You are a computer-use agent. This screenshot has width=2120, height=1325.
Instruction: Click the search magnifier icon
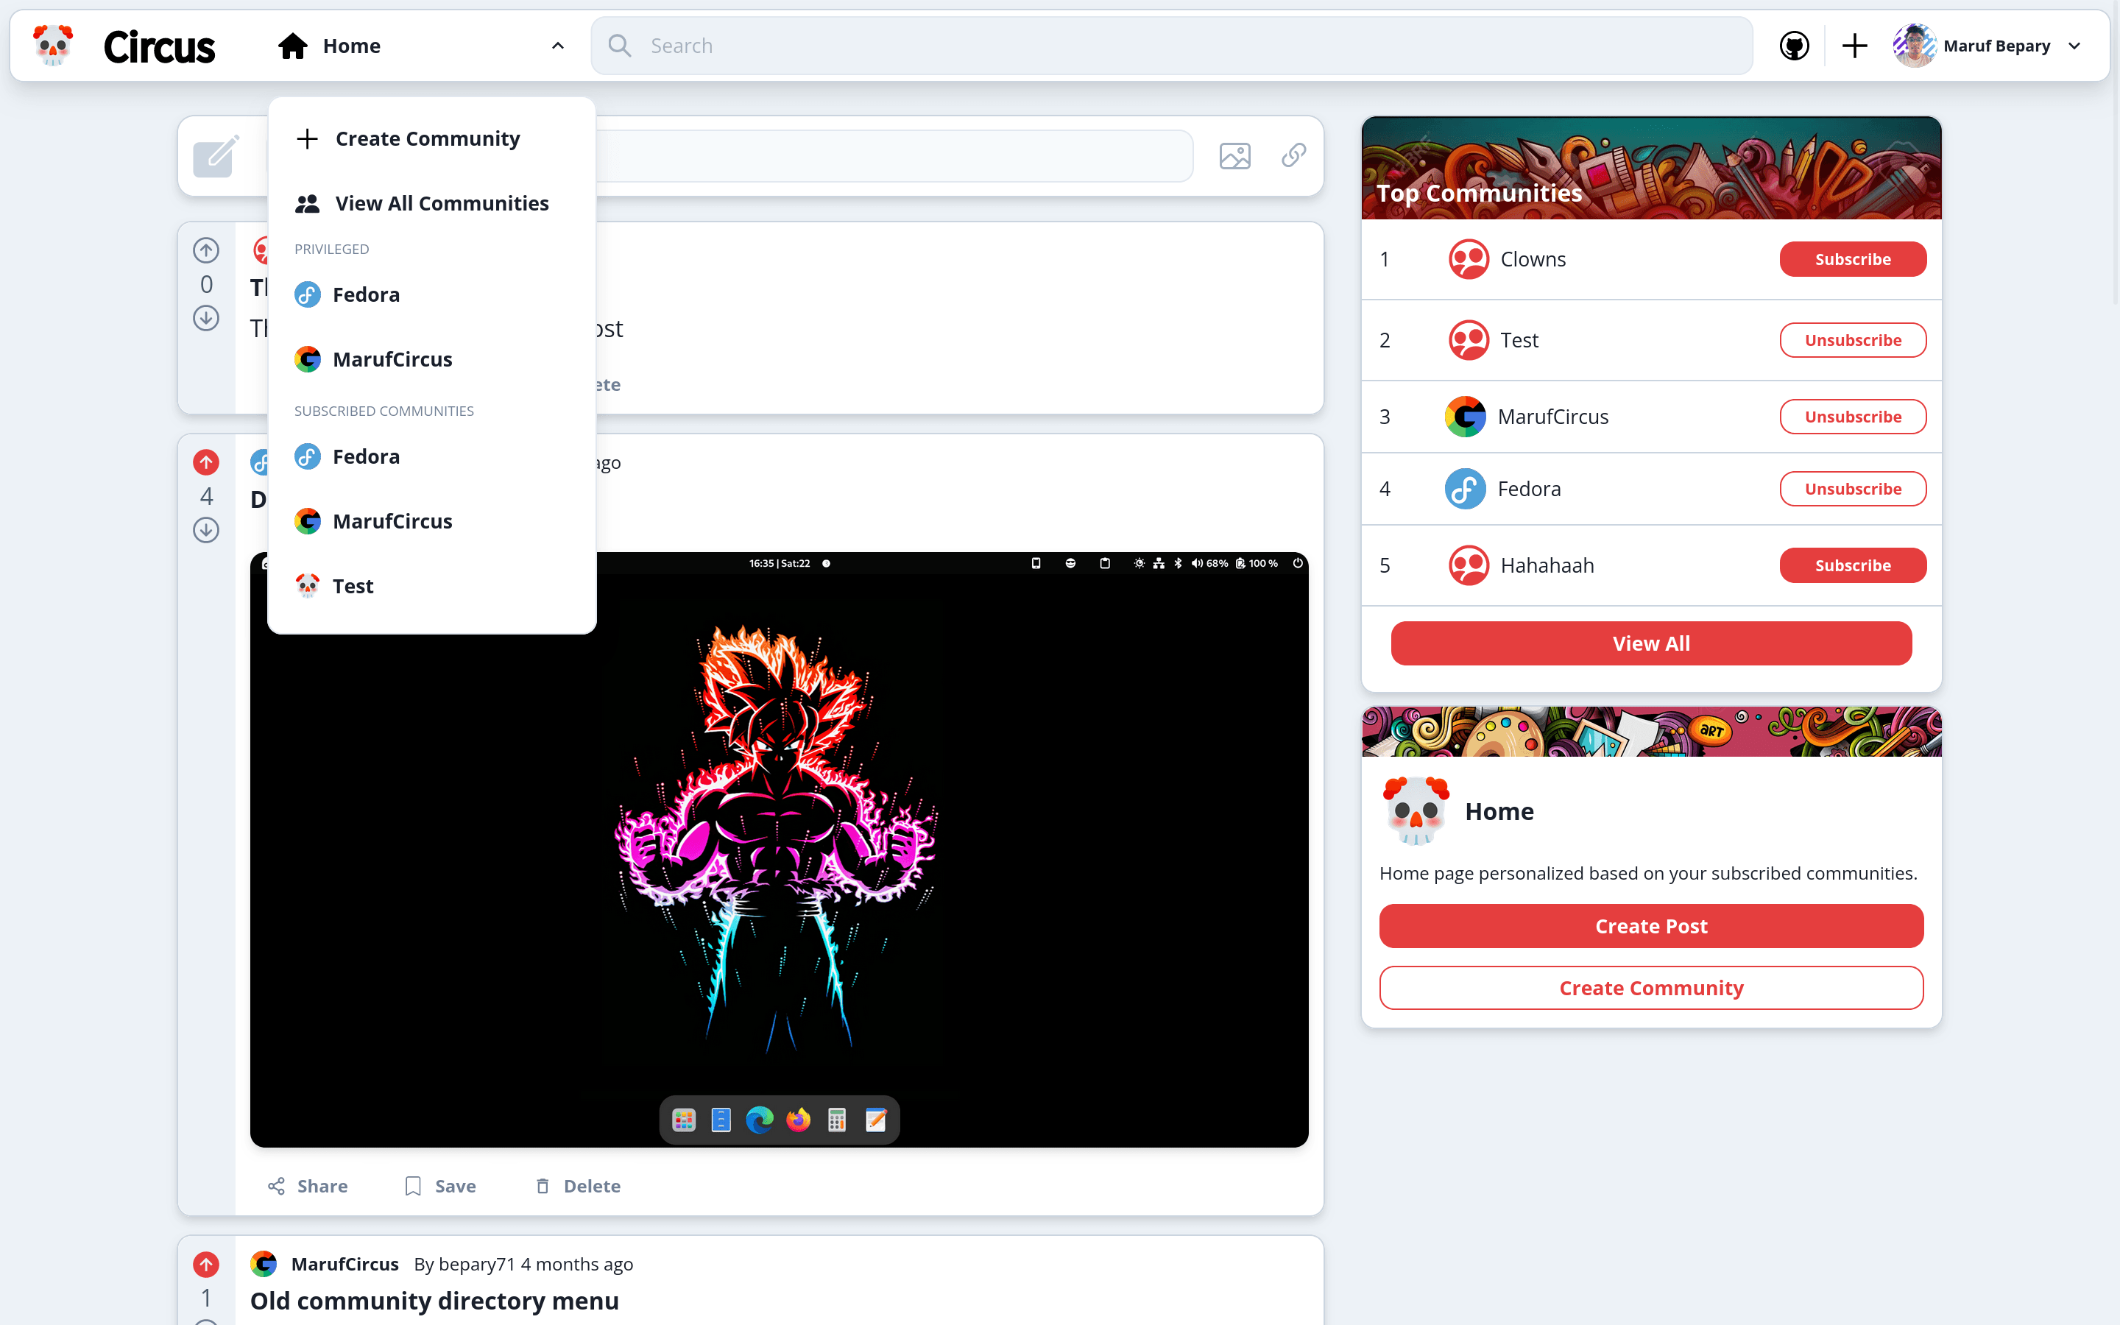tap(619, 46)
